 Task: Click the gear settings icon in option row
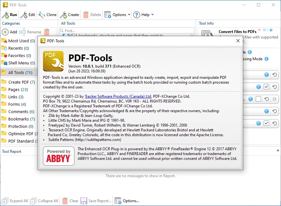[275, 99]
